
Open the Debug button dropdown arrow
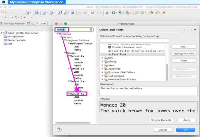[110, 13]
